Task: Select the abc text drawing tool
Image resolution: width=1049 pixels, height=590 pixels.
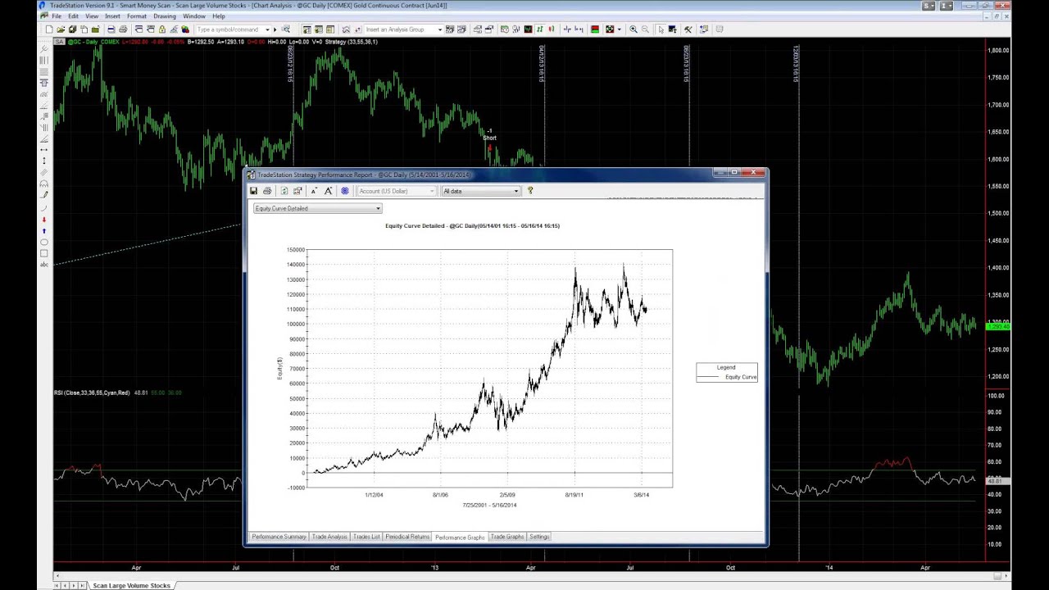Action: (x=44, y=264)
